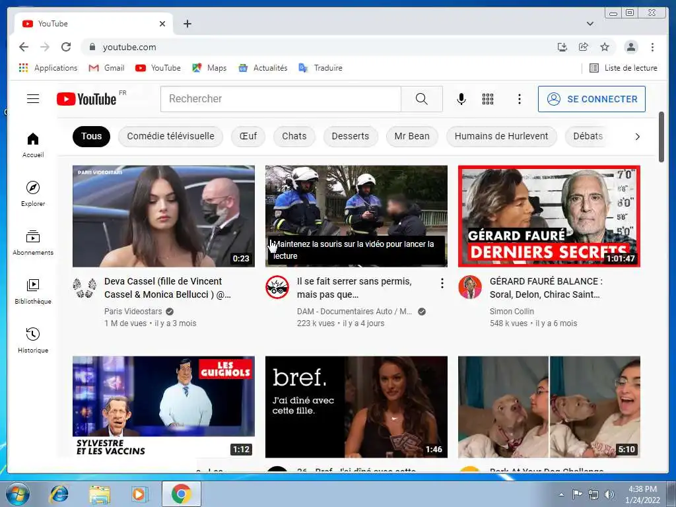Open a new browser tab
676x507 pixels.
(x=187, y=24)
